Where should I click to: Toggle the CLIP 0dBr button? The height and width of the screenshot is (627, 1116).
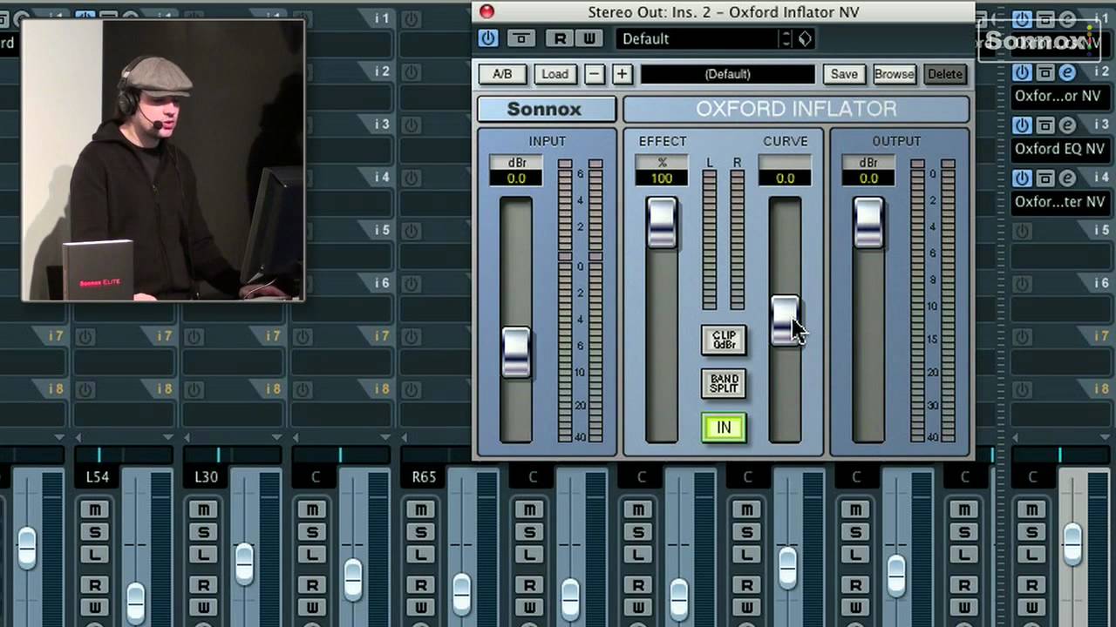pos(724,340)
